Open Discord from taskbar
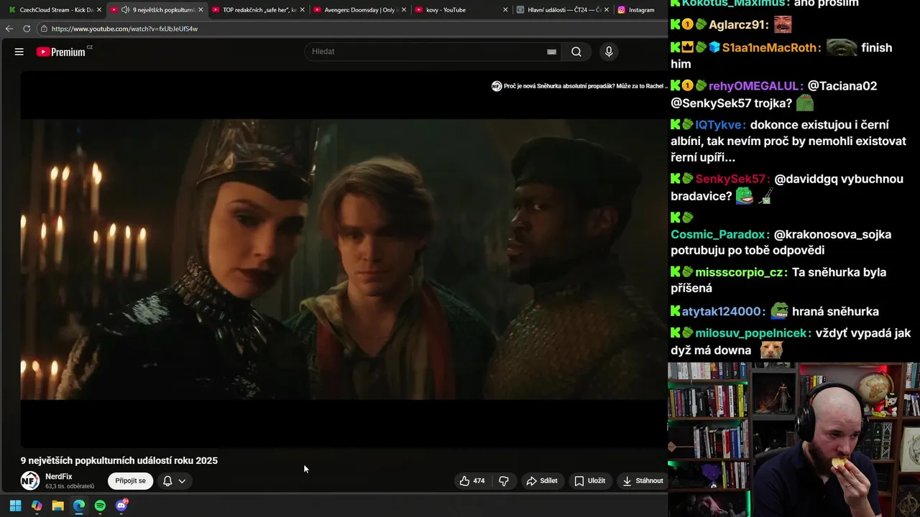This screenshot has height=517, width=920. pos(121,506)
